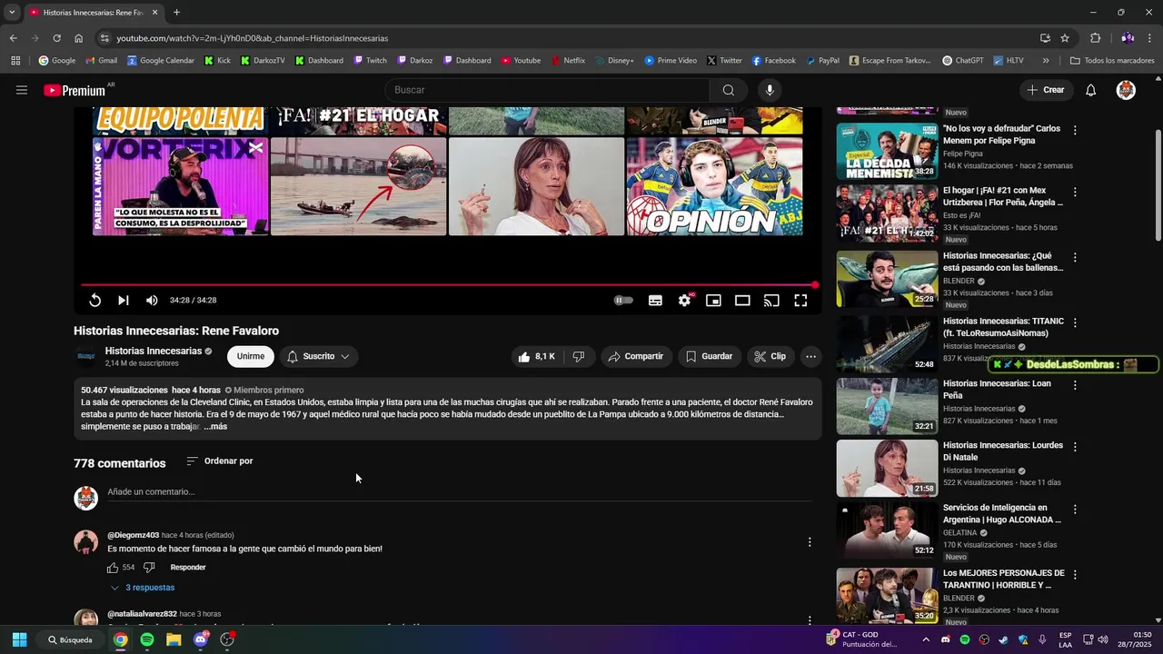Open the Suscrito notification dropdown
Image resolution: width=1163 pixels, height=654 pixels.
(319, 357)
